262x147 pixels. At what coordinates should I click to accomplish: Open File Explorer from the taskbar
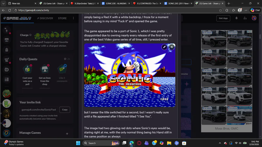[x=169, y=143]
